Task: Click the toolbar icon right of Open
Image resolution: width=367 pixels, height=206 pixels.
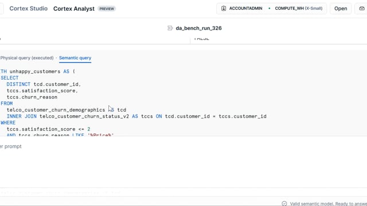Action: point(362,9)
